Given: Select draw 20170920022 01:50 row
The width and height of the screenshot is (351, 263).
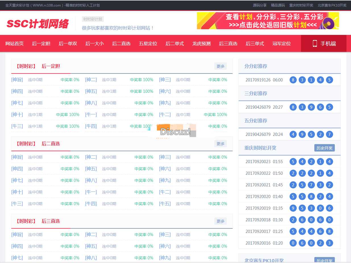Looking at the screenshot, I should point(289,173).
